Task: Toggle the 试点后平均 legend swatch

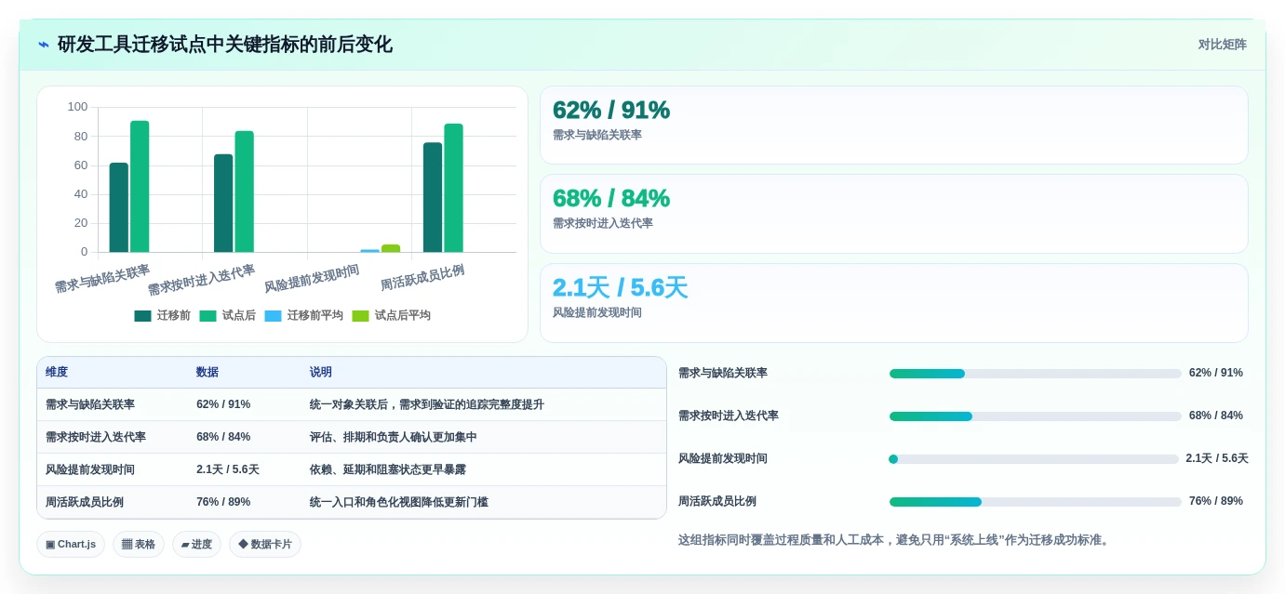Action: point(360,315)
